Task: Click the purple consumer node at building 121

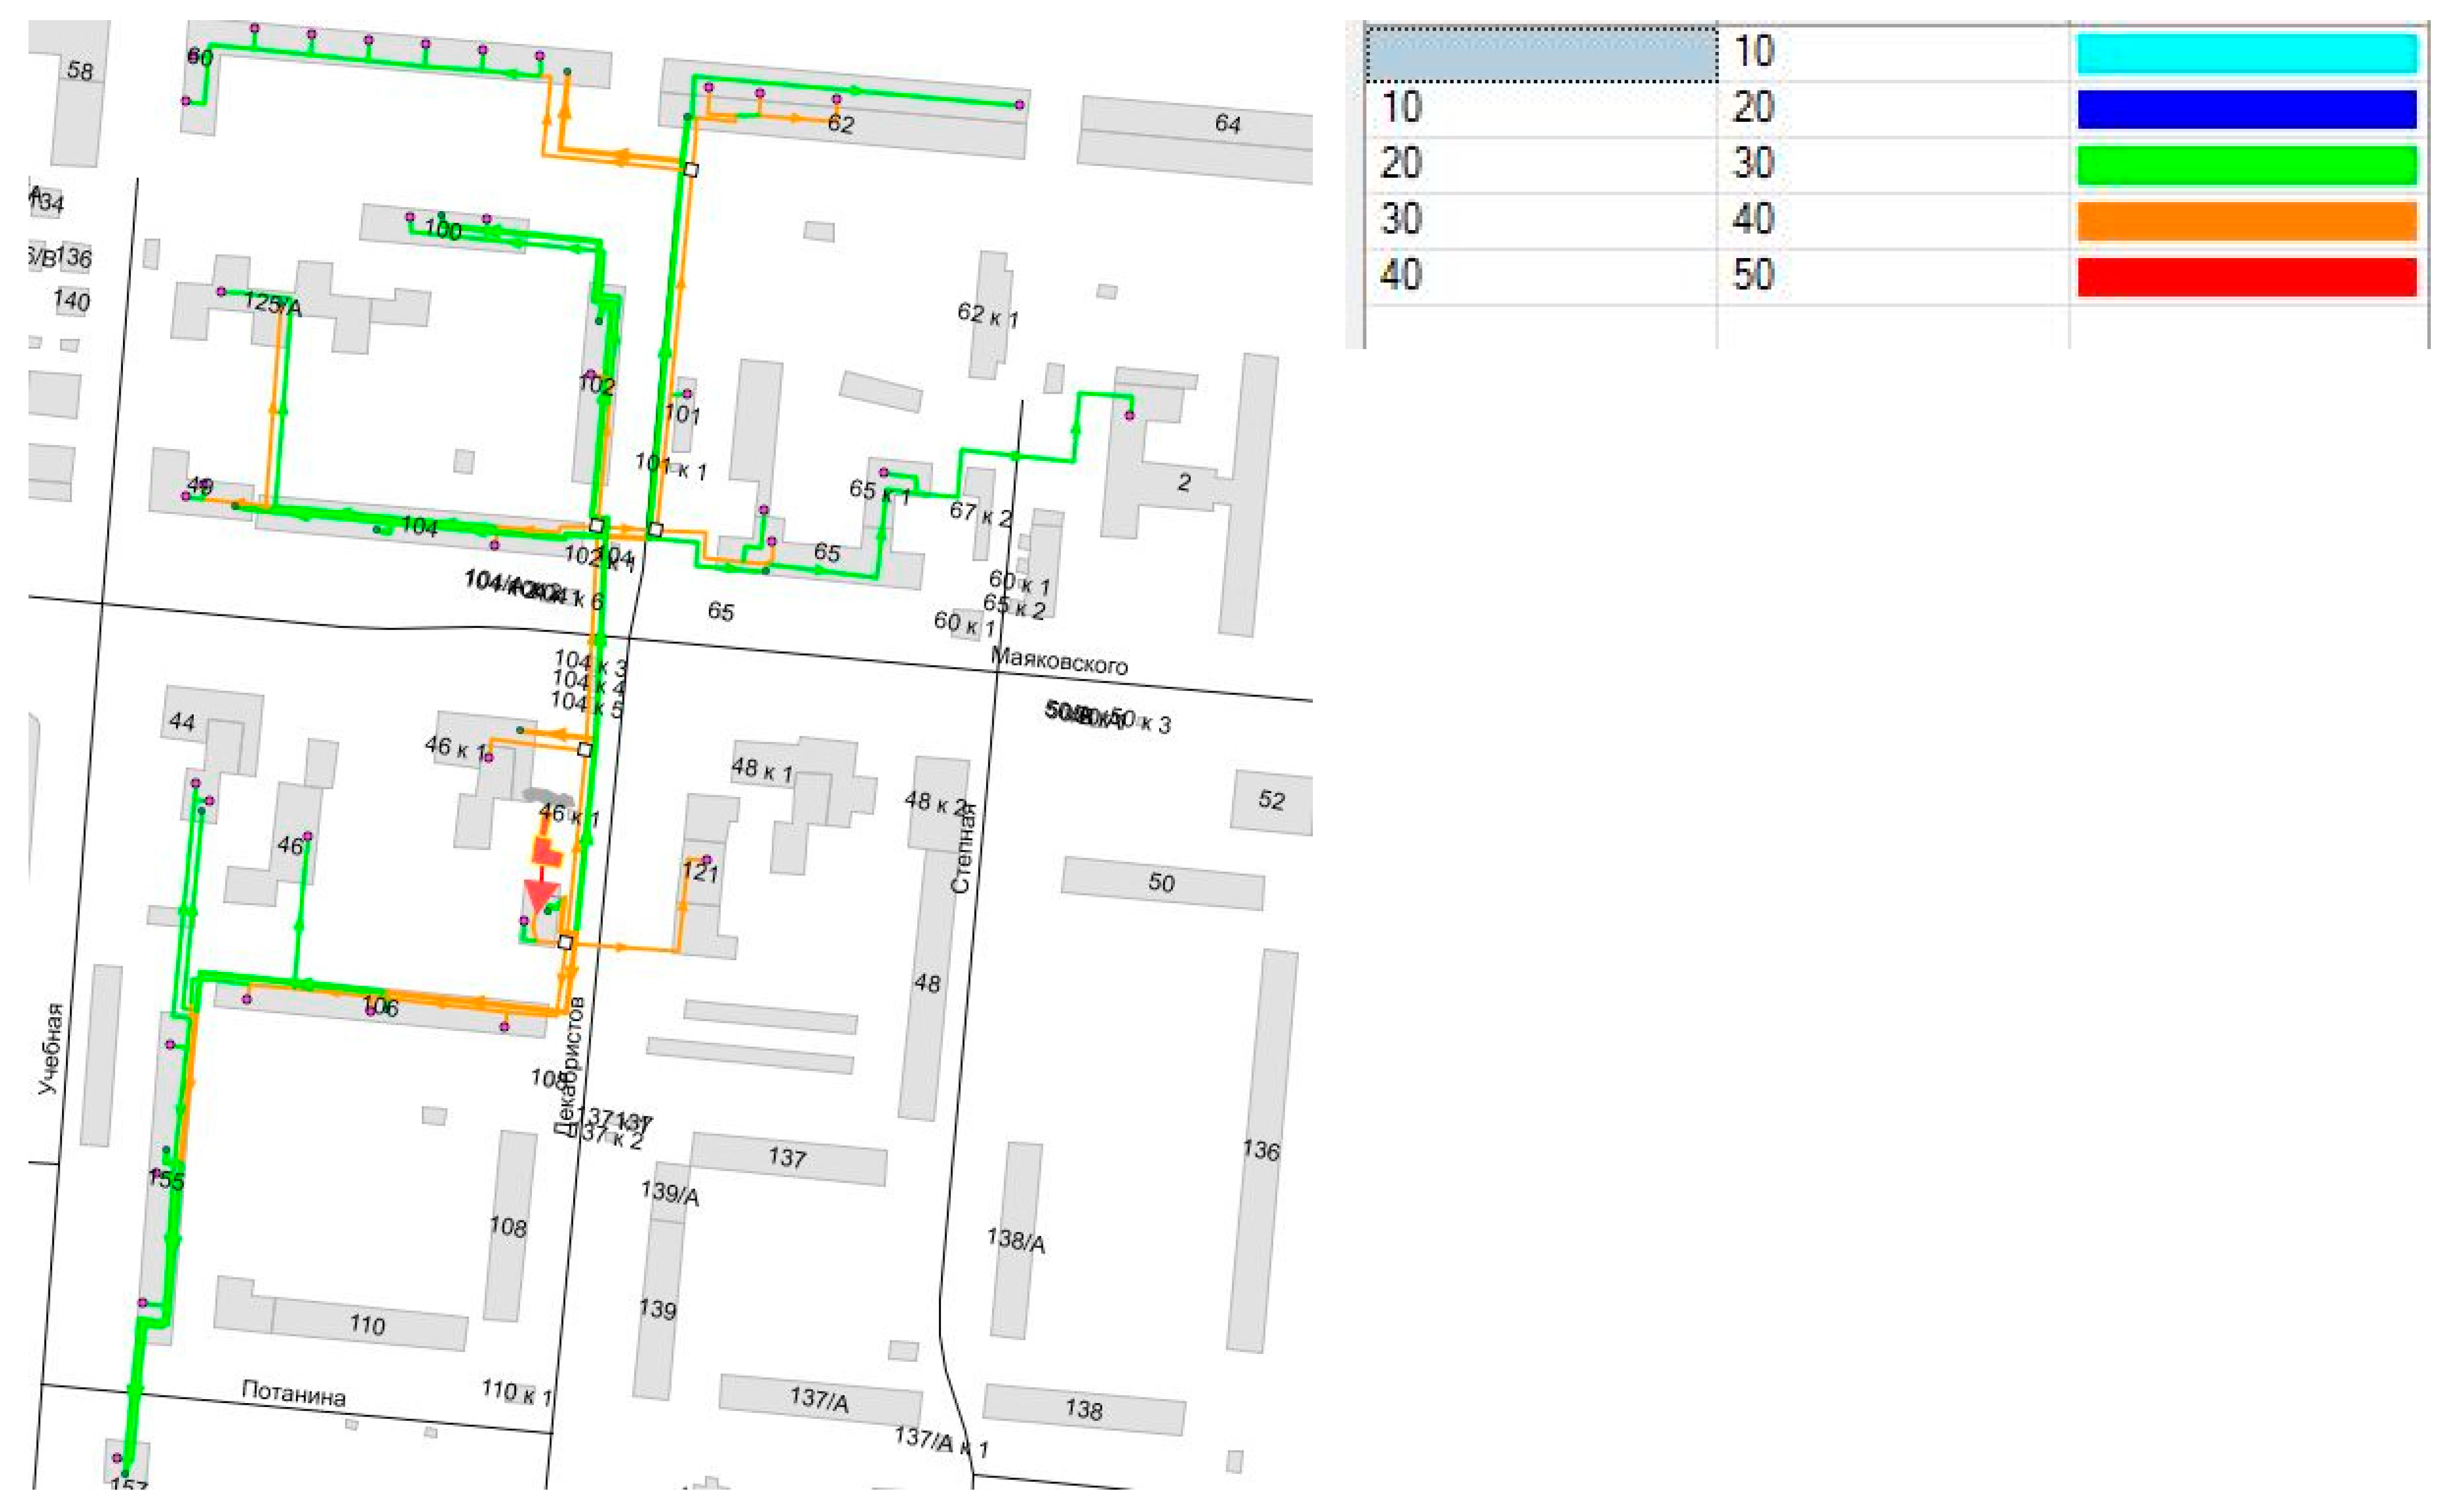Action: point(706,860)
